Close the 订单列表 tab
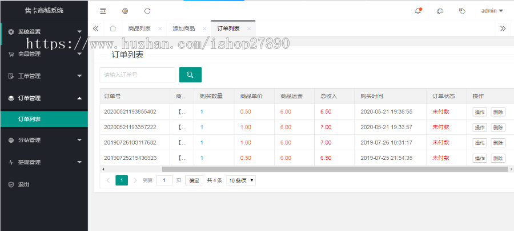 (x=249, y=29)
